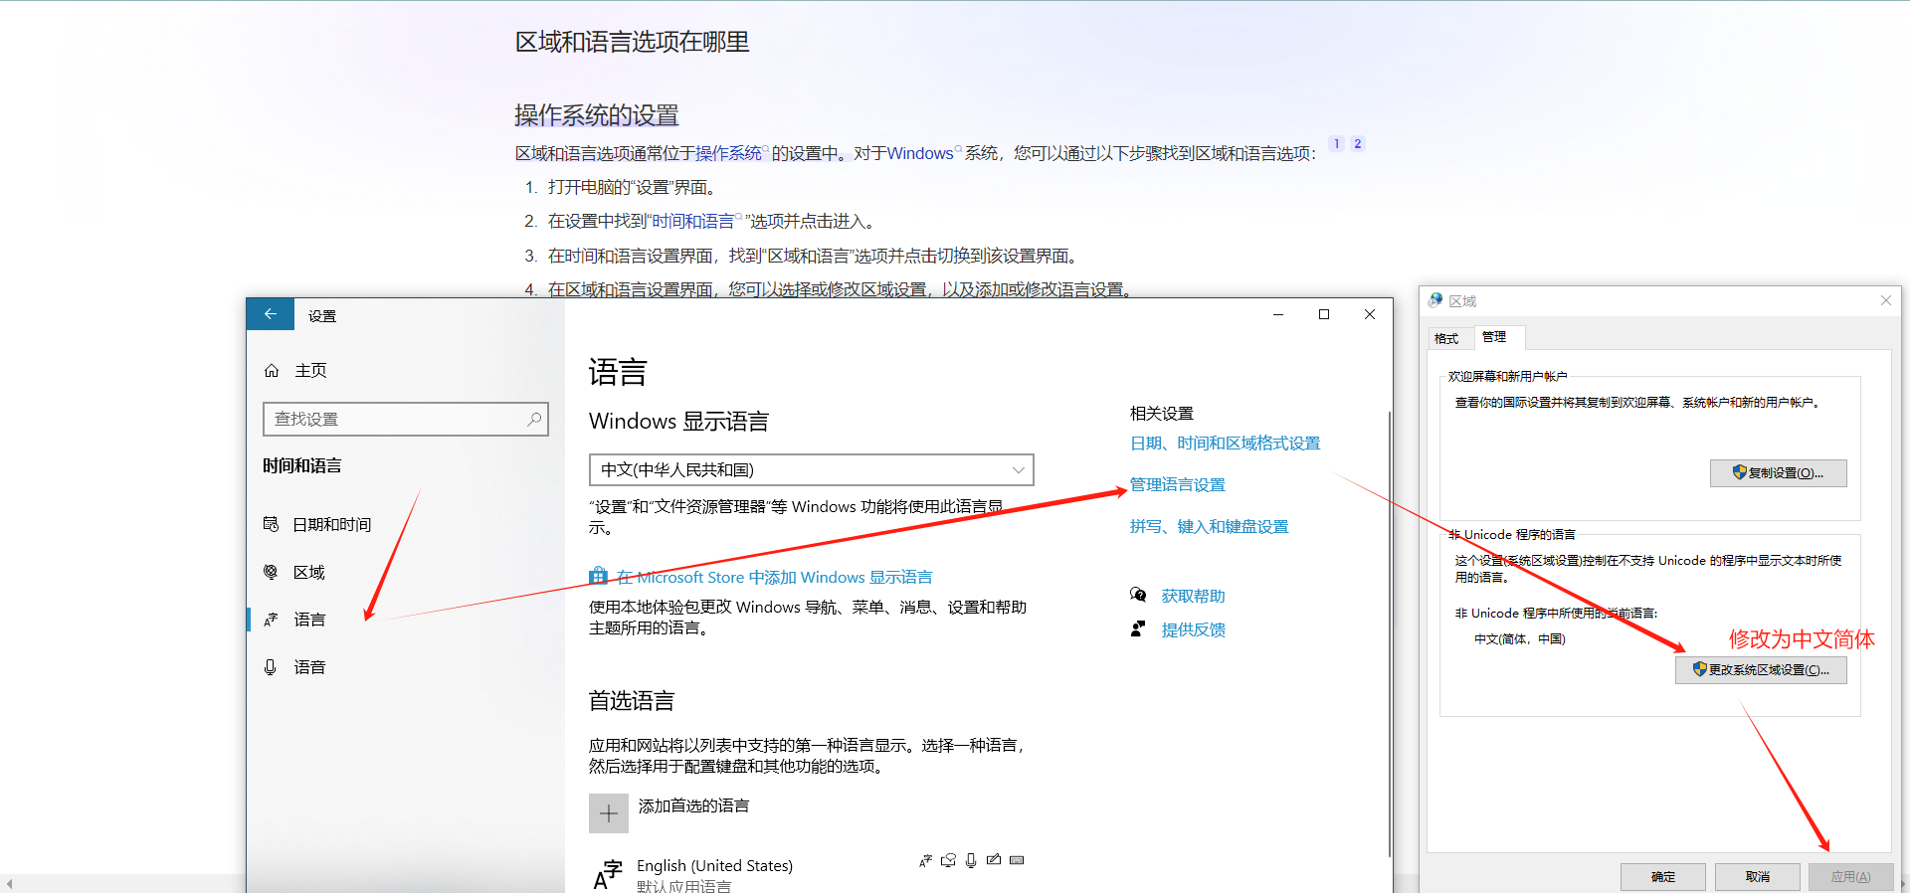Screen dimensions: 1910x893
Task: Open 日期、时间和区域格式设置 link
Action: pyautogui.click(x=1226, y=444)
